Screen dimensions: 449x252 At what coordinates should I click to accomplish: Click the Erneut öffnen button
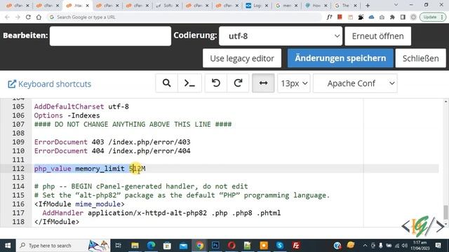377,36
